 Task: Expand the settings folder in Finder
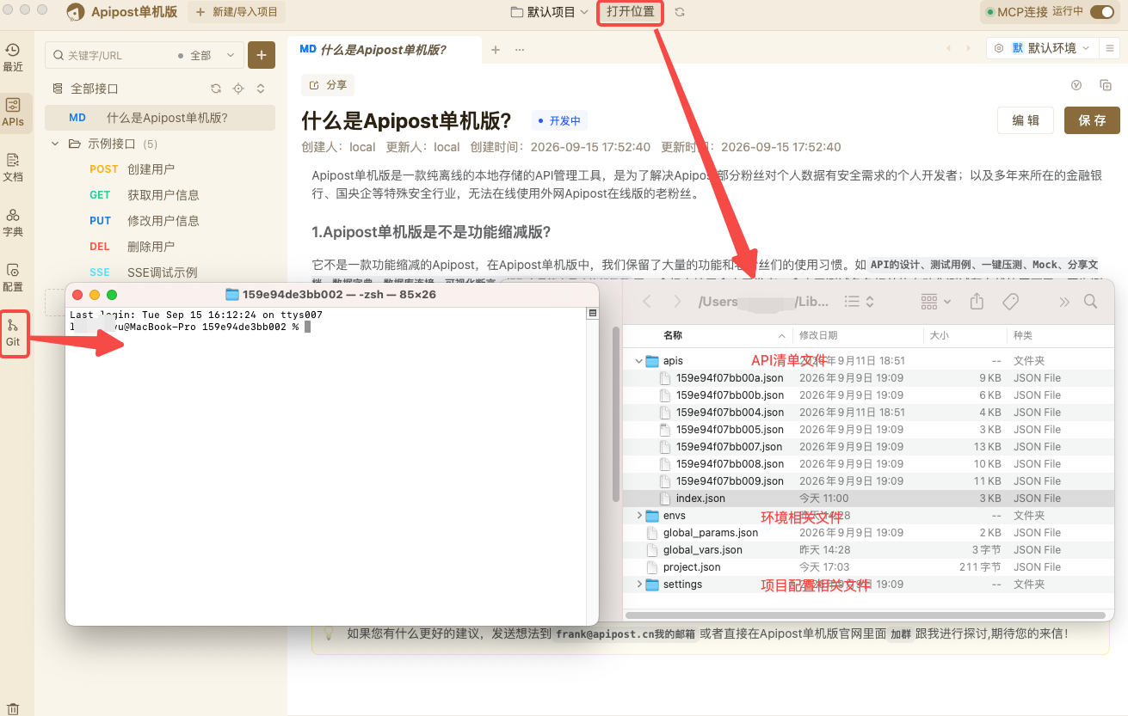pos(638,584)
